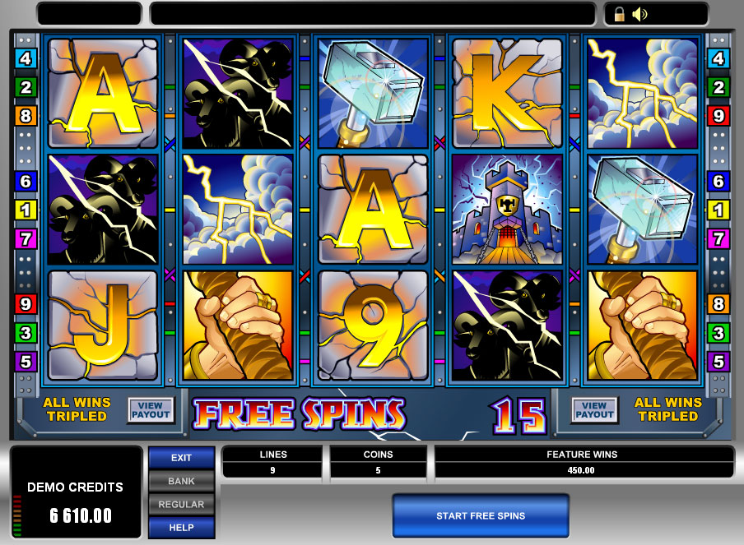Open the Help menu item
Image resolution: width=744 pixels, height=545 pixels.
point(181,528)
